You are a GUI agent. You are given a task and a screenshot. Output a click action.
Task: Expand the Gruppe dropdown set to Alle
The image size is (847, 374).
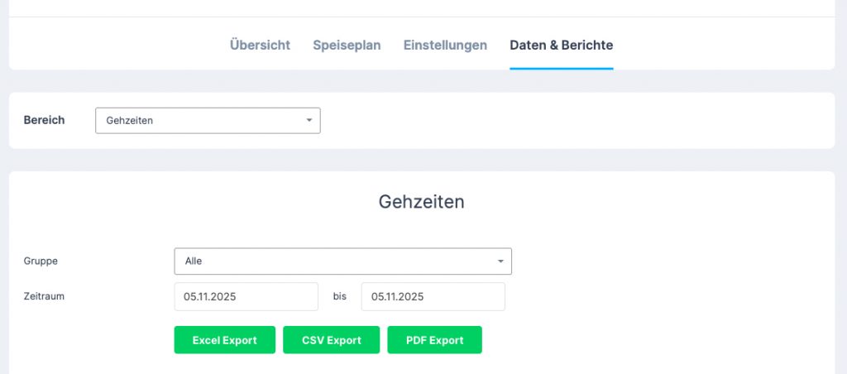pyautogui.click(x=331, y=261)
